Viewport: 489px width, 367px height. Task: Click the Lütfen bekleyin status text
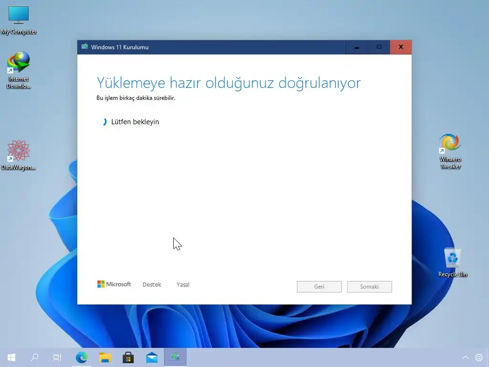135,122
